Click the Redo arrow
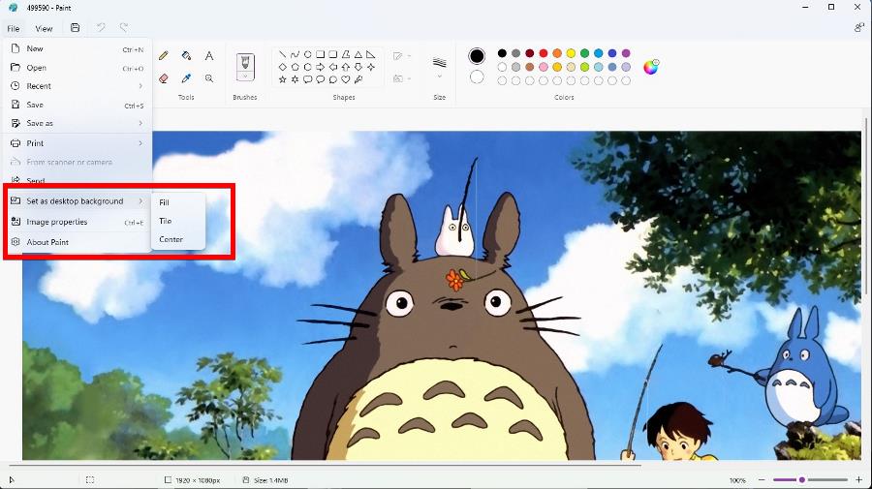872x489 pixels. pyautogui.click(x=123, y=28)
